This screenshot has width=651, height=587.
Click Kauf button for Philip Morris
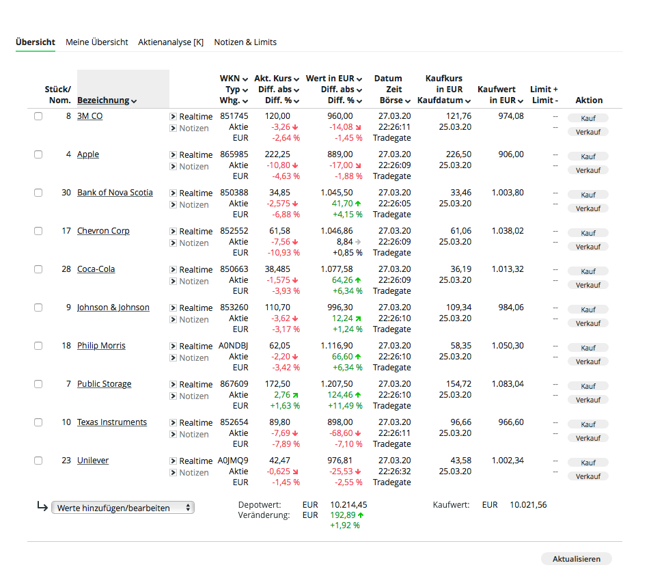(x=588, y=348)
